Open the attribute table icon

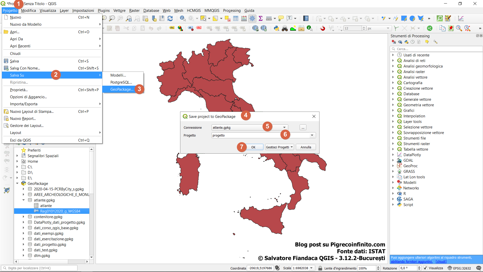click(x=236, y=18)
